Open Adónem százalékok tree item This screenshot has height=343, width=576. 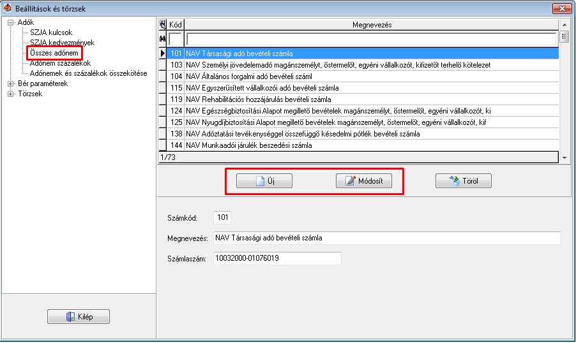click(x=60, y=63)
